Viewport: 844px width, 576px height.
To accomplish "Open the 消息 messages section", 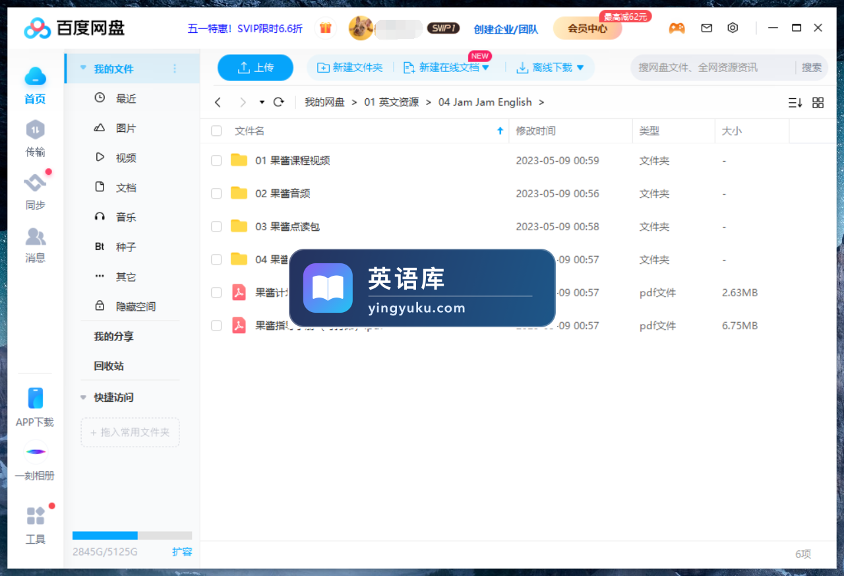I will (35, 245).
